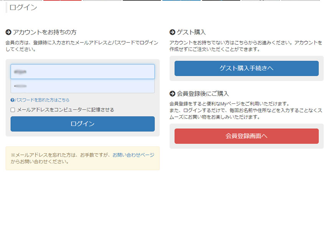Click the question mark icon before the password reminder
The image size is (326, 230).
pyautogui.click(x=12, y=100)
